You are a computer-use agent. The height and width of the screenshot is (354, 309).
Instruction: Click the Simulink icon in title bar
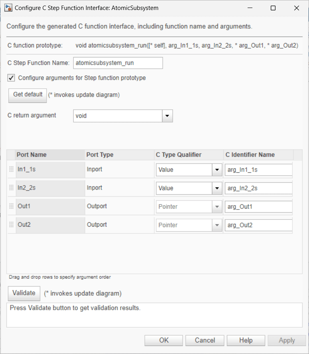pos(8,8)
